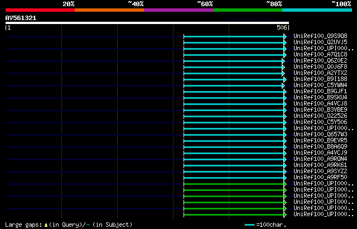Select the UniRef100_B9I188 label

coord(320,79)
